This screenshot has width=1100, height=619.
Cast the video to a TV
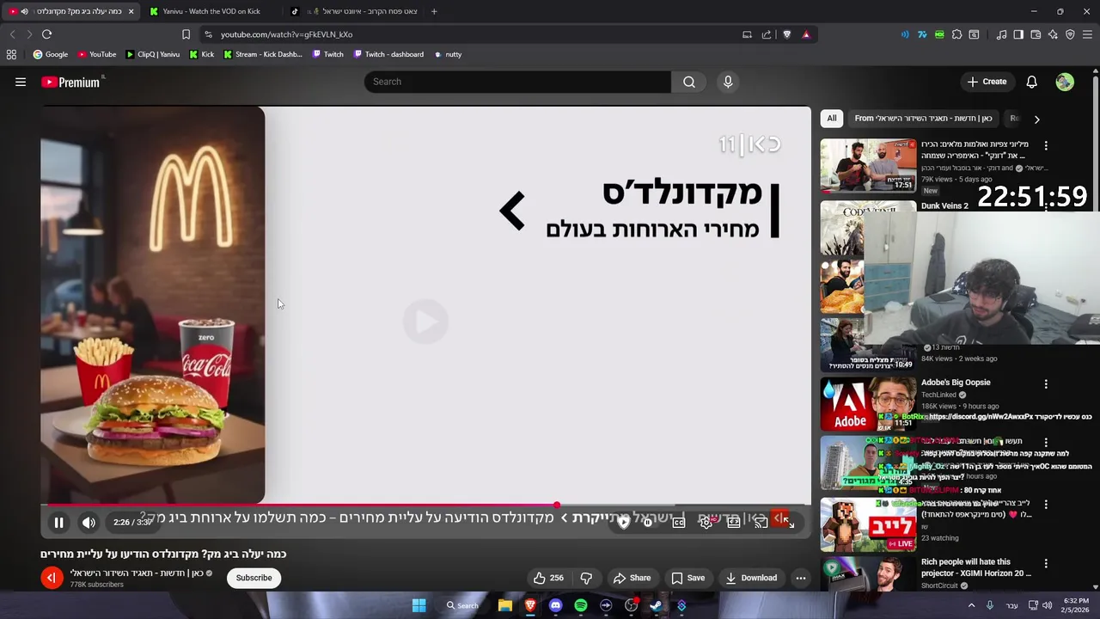pyautogui.click(x=761, y=522)
